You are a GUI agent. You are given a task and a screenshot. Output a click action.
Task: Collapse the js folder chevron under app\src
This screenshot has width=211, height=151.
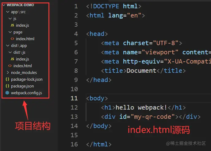(x=10, y=18)
